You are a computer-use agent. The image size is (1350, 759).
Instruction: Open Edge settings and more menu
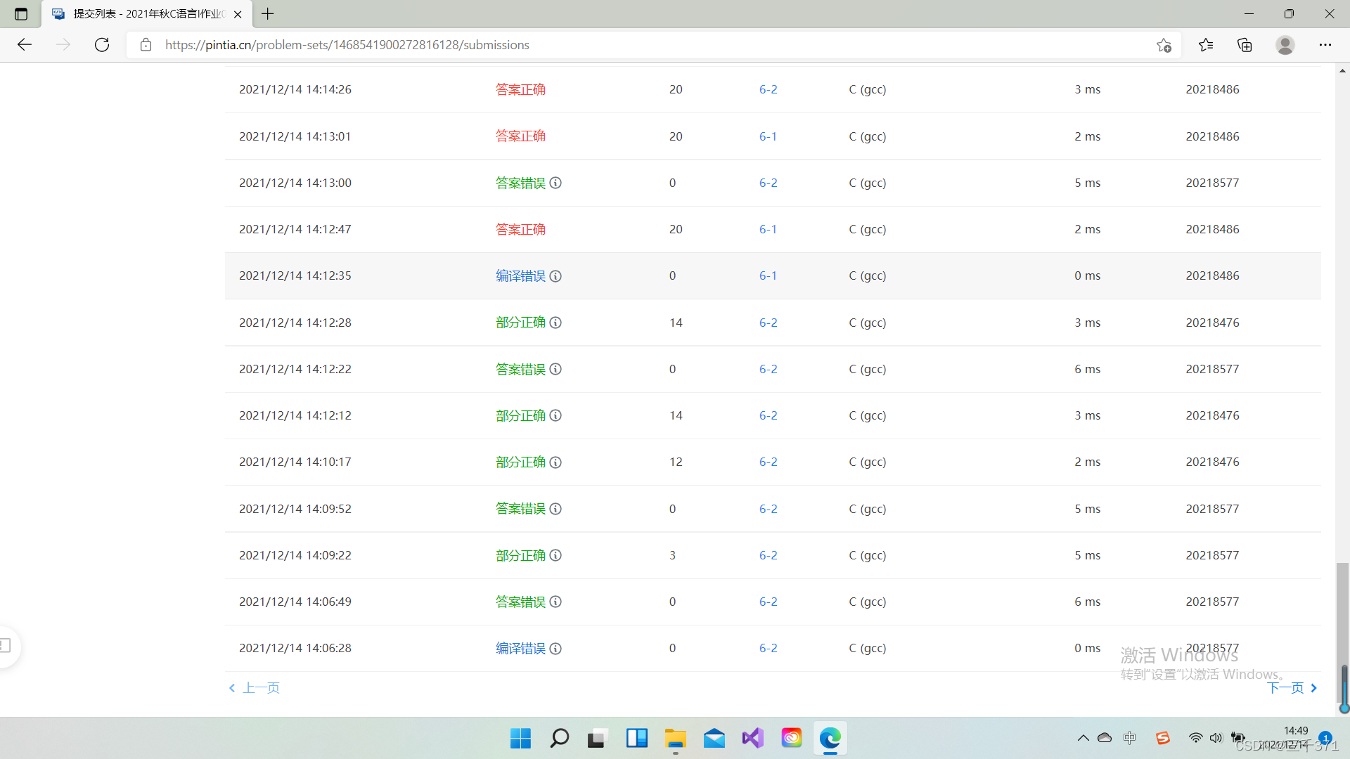(1325, 45)
